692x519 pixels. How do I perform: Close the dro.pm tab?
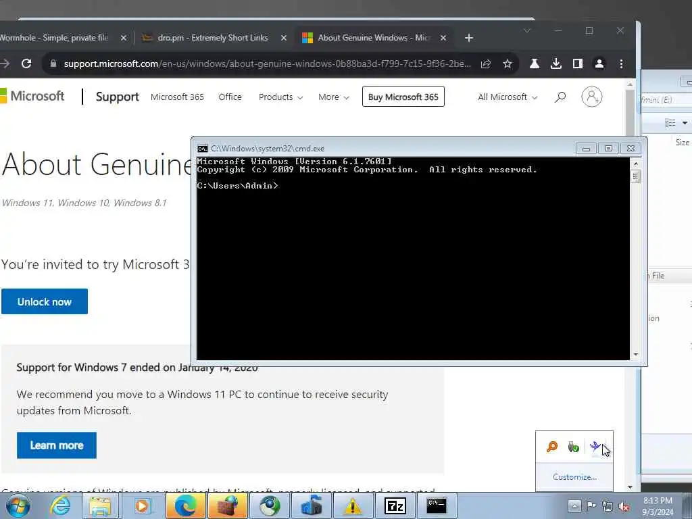click(284, 38)
